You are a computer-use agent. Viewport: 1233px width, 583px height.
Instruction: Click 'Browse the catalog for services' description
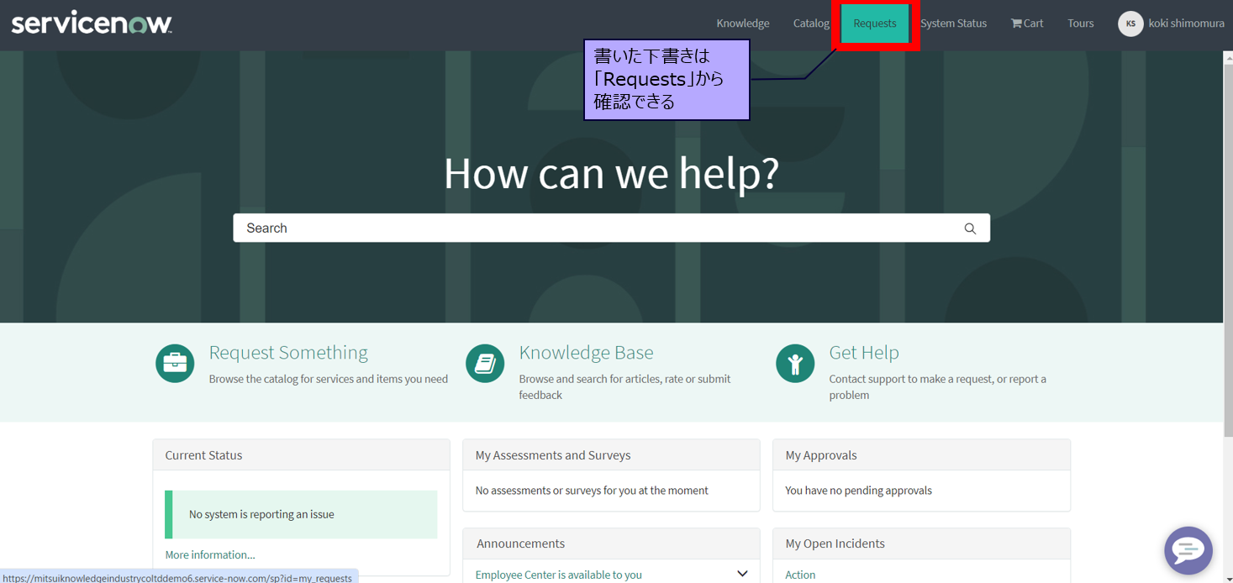pos(329,379)
